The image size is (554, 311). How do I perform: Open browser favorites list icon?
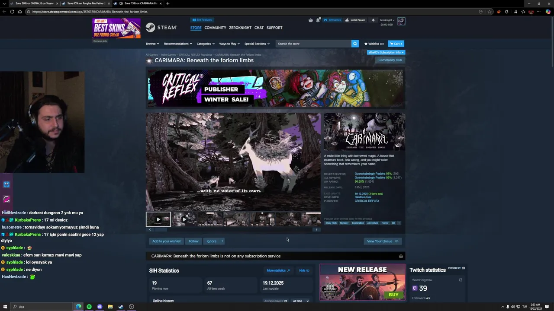(x=523, y=12)
